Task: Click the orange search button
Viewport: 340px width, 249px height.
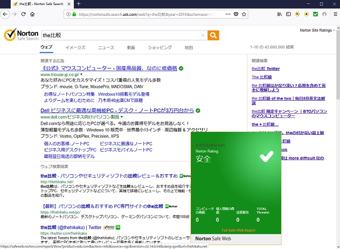Action: (x=213, y=35)
